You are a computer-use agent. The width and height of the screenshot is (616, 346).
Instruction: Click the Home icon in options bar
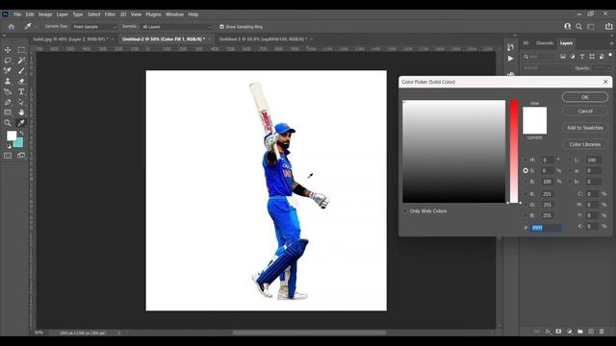[x=12, y=27]
